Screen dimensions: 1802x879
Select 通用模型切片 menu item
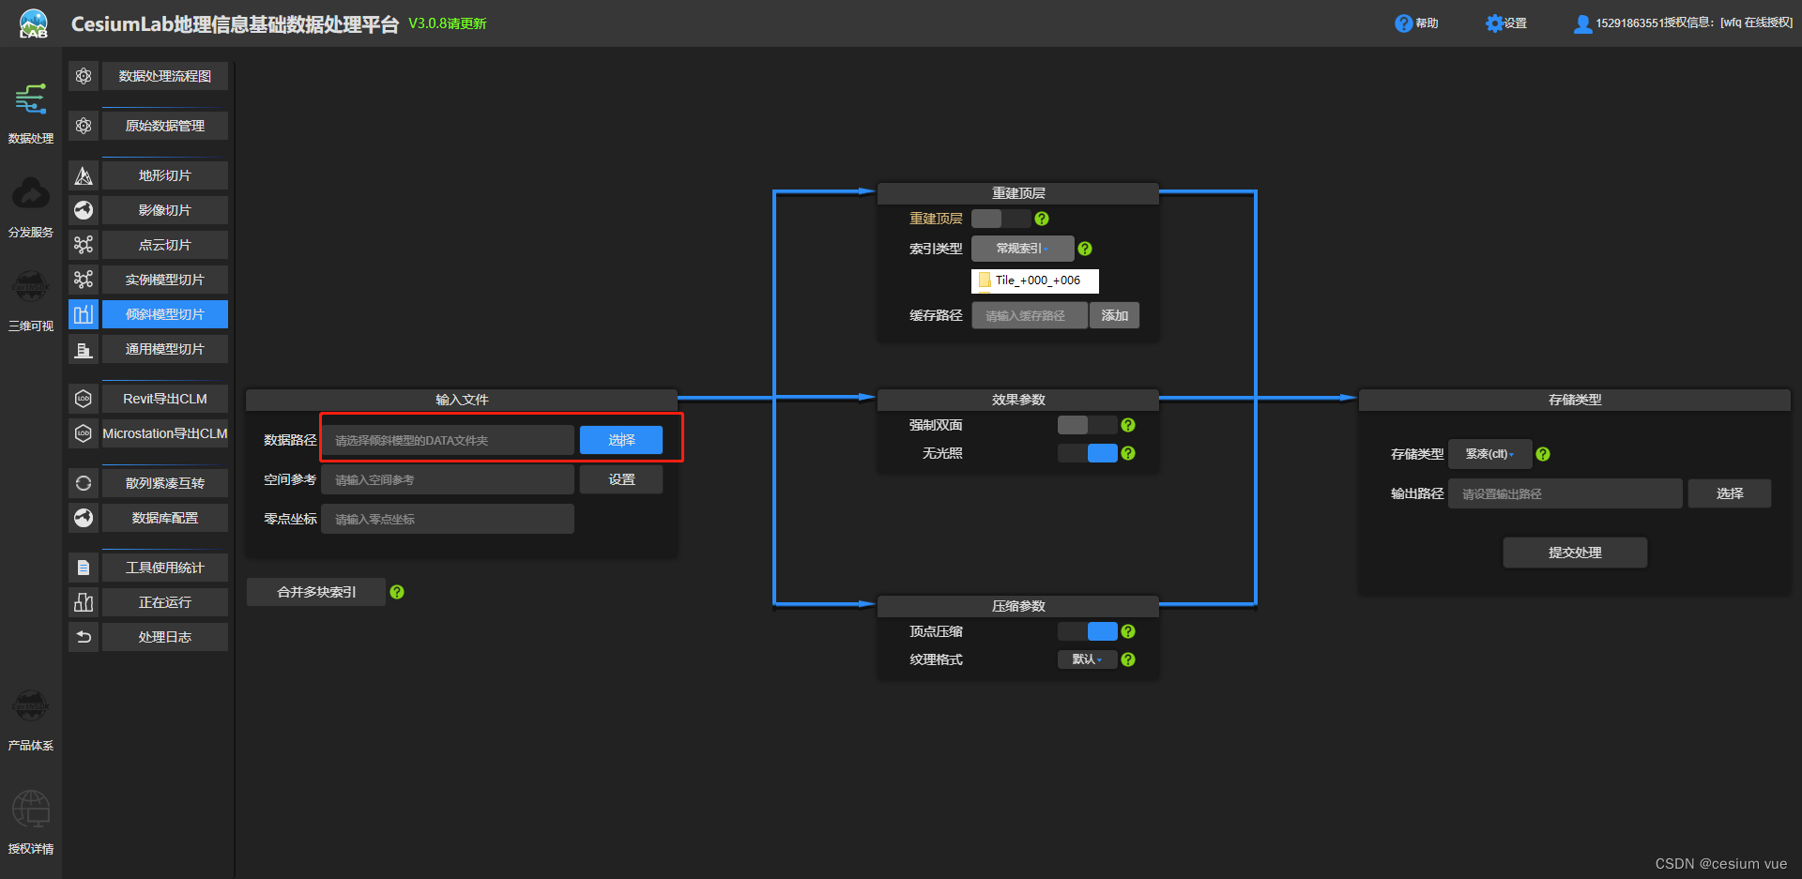(x=165, y=349)
